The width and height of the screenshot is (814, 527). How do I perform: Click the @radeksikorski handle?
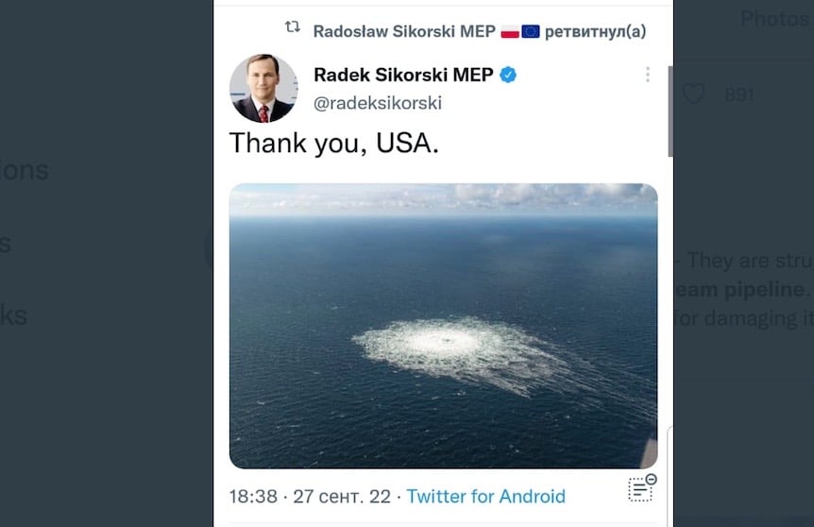coord(378,103)
